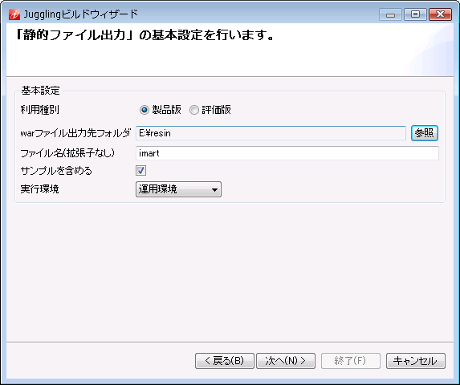Image resolution: width=460 pixels, height=385 pixels.
Task: Click the ファイル名(拡張子なし) label
Action: pos(67,153)
